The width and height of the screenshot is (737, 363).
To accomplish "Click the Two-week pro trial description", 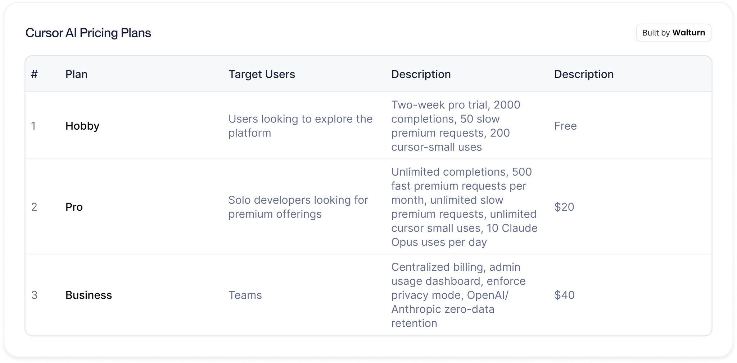I will pos(456,126).
